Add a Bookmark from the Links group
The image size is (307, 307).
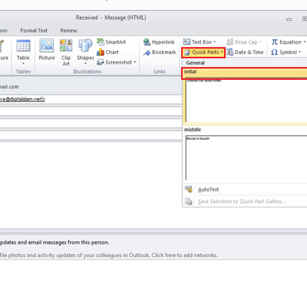tap(160, 52)
